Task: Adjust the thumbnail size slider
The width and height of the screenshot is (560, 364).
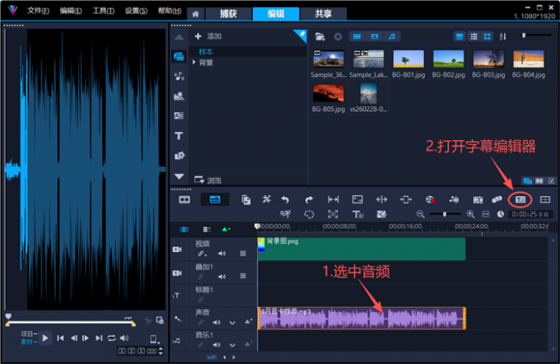Action: (534, 35)
